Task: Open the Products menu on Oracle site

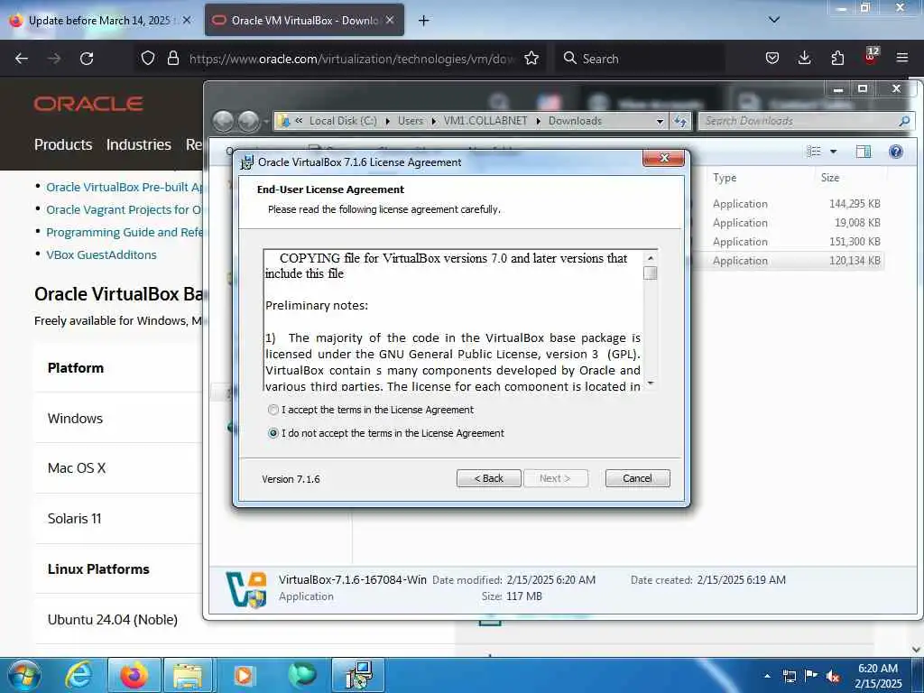Action: (x=63, y=145)
